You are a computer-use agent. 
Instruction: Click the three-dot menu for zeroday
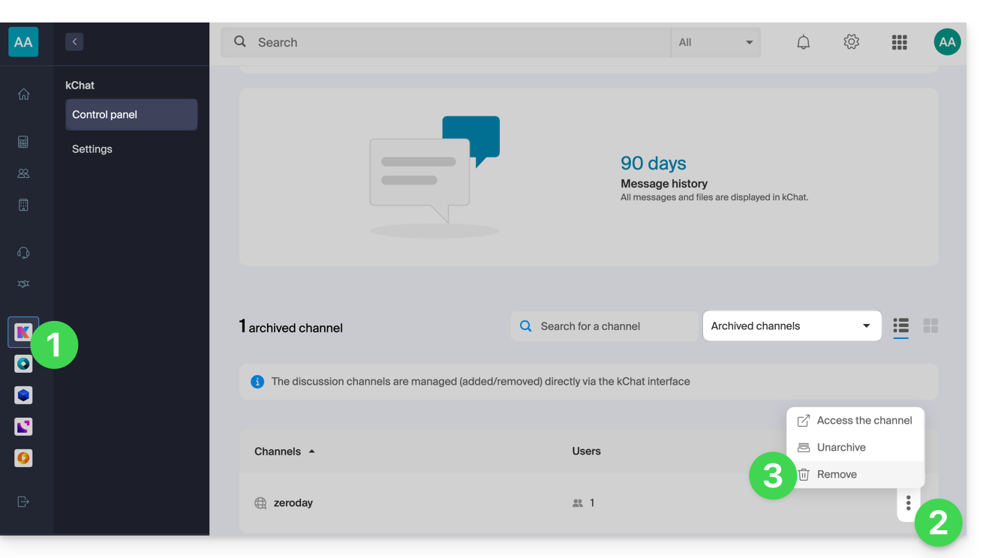point(908,502)
